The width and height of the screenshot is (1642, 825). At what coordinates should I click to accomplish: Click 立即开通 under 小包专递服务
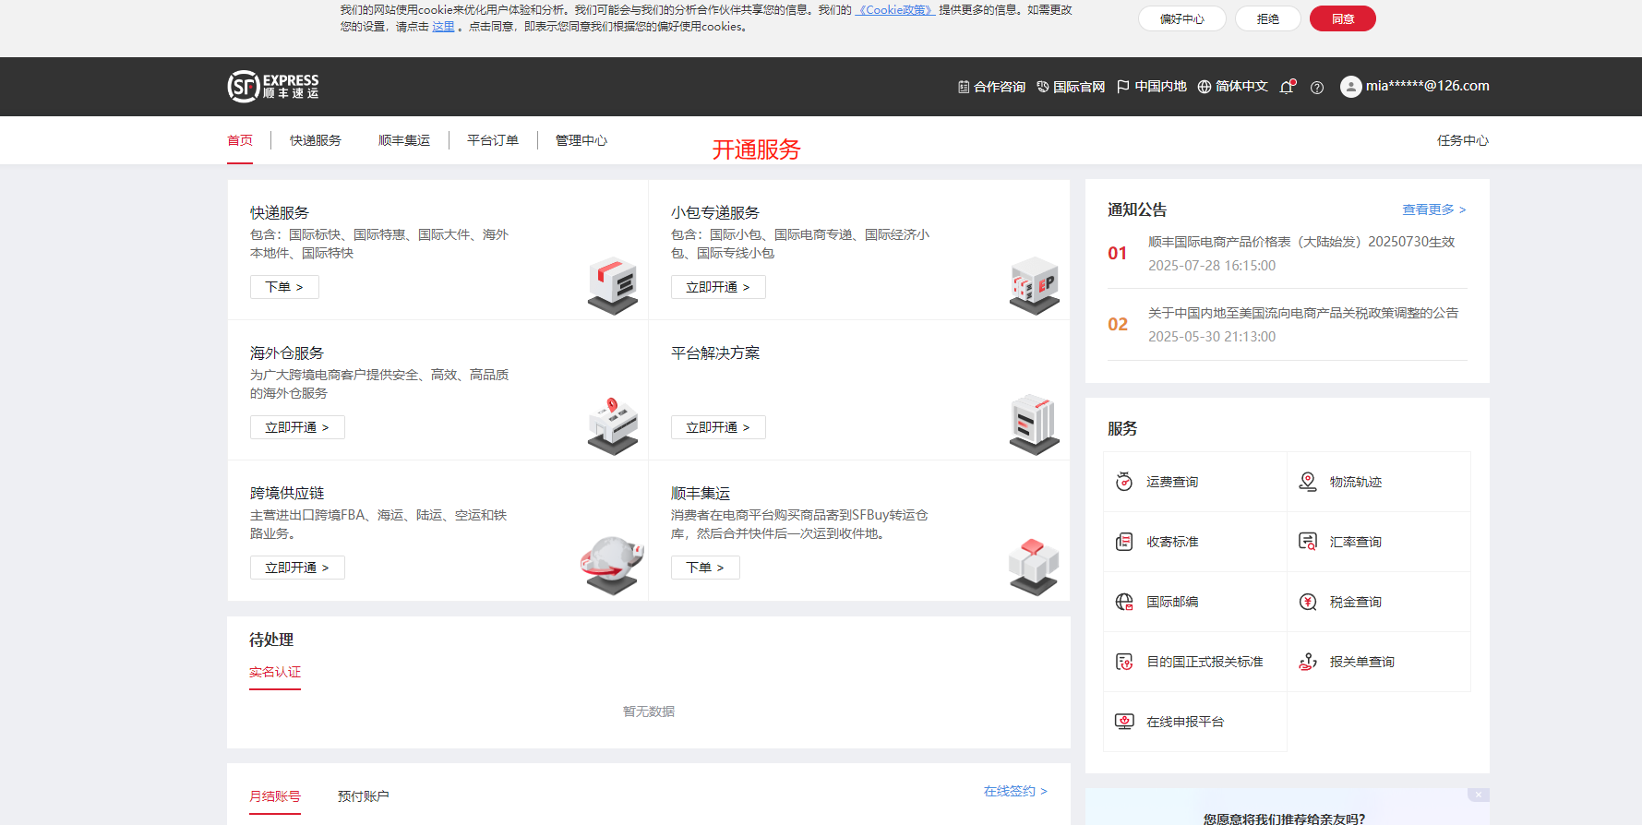[718, 287]
